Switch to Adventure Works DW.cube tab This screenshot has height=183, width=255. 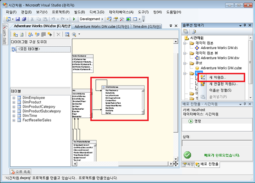(x=102, y=26)
